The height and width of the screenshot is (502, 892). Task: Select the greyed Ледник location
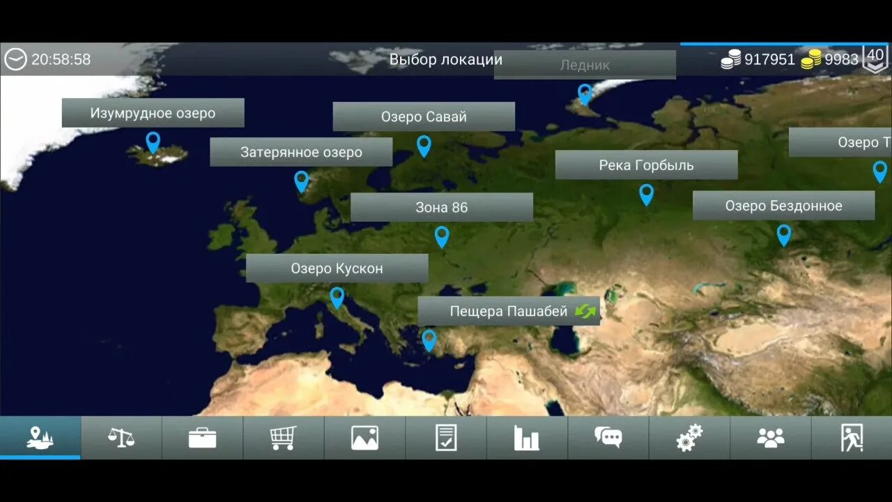585,65
